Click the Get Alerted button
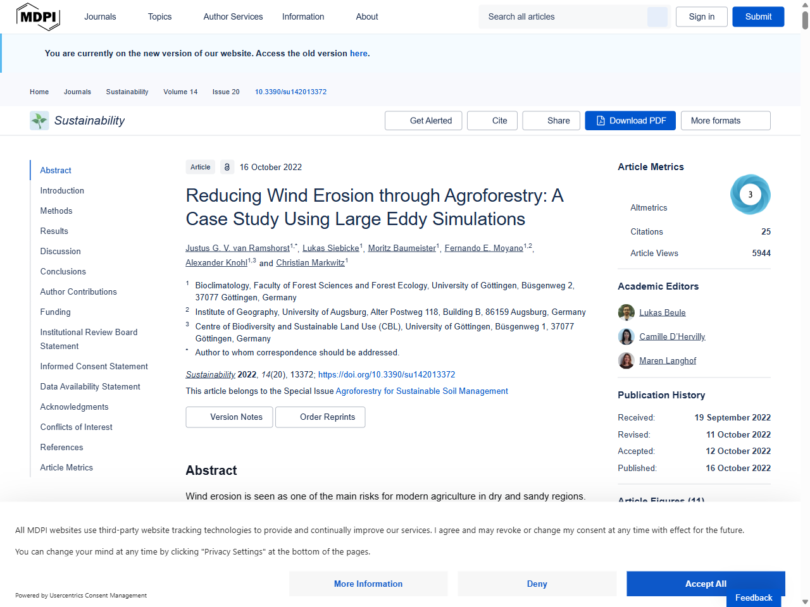 (x=423, y=121)
